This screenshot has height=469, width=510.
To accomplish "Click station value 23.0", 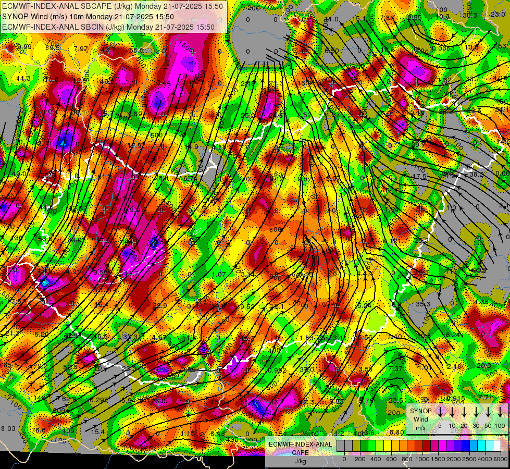I will [x=498, y=14].
